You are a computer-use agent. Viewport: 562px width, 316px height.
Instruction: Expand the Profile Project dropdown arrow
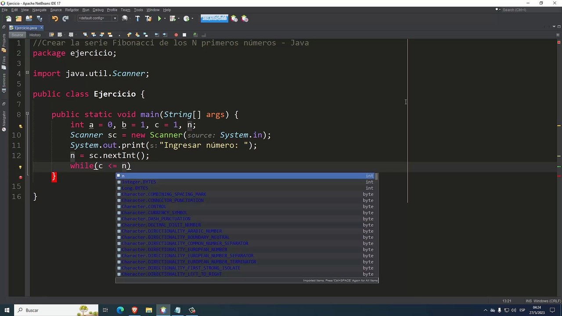pyautogui.click(x=192, y=18)
